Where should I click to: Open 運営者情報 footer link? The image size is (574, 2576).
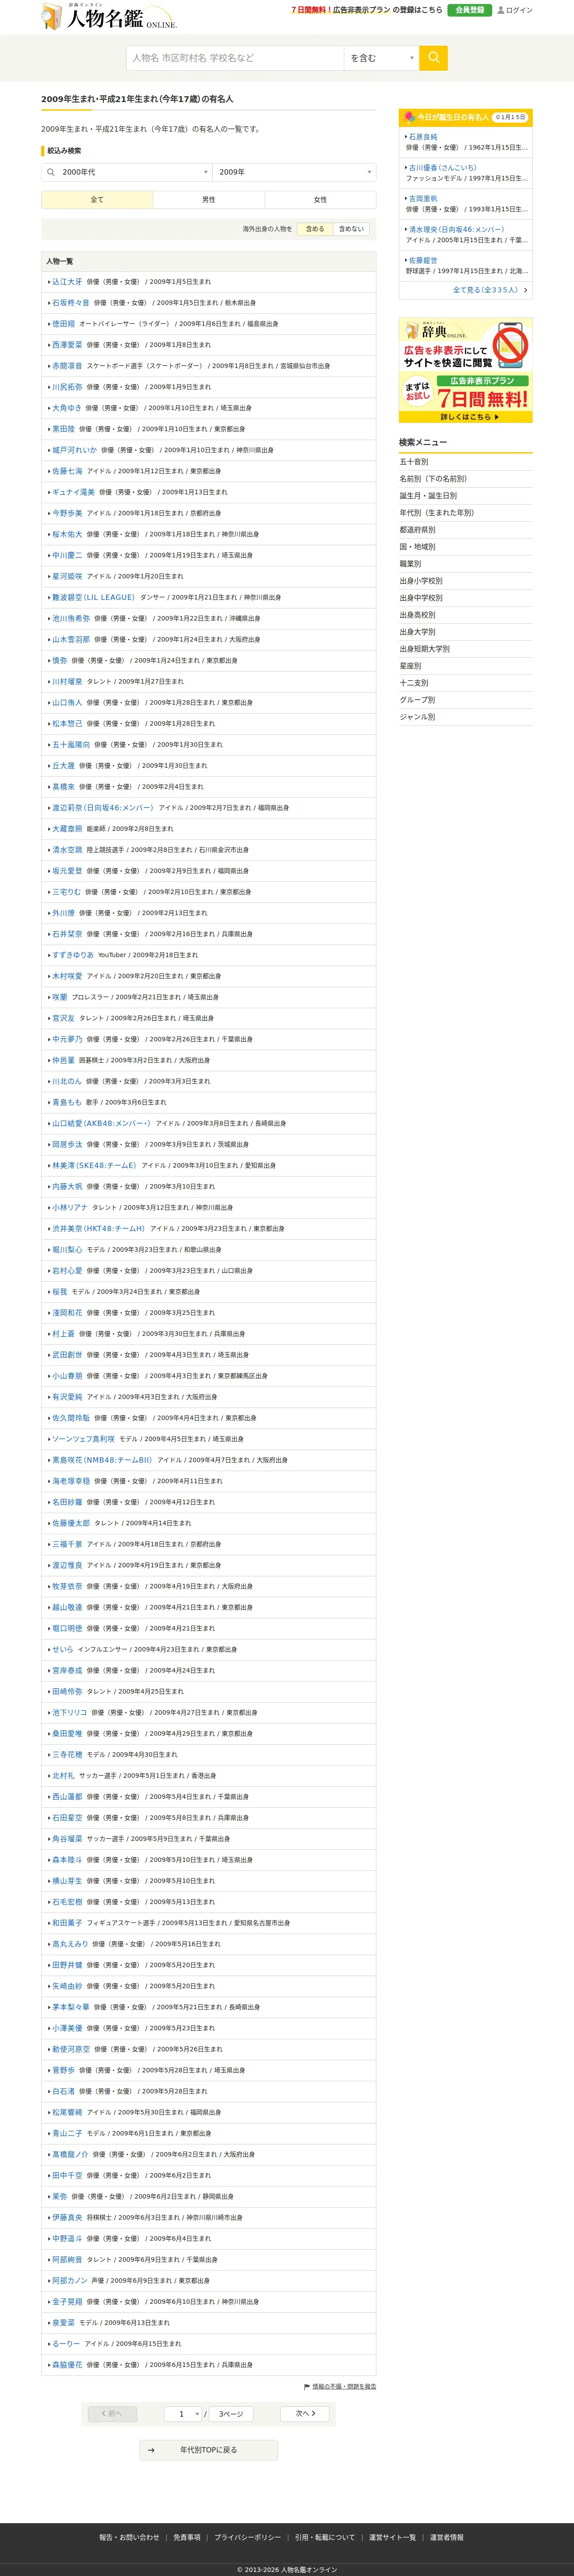tap(446, 2537)
